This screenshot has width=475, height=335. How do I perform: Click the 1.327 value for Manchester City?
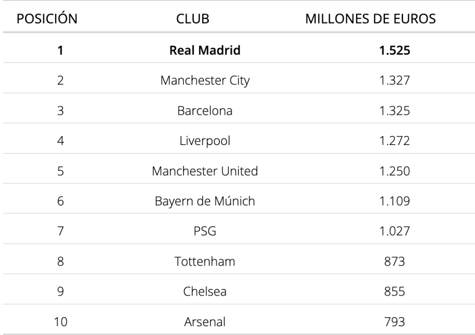[x=394, y=81]
